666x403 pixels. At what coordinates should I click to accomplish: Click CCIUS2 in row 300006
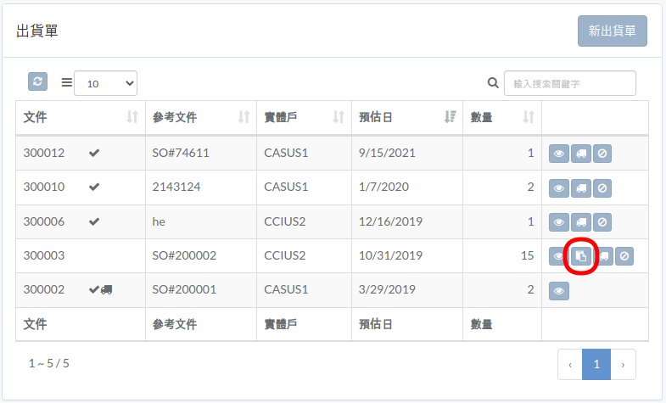click(x=284, y=221)
